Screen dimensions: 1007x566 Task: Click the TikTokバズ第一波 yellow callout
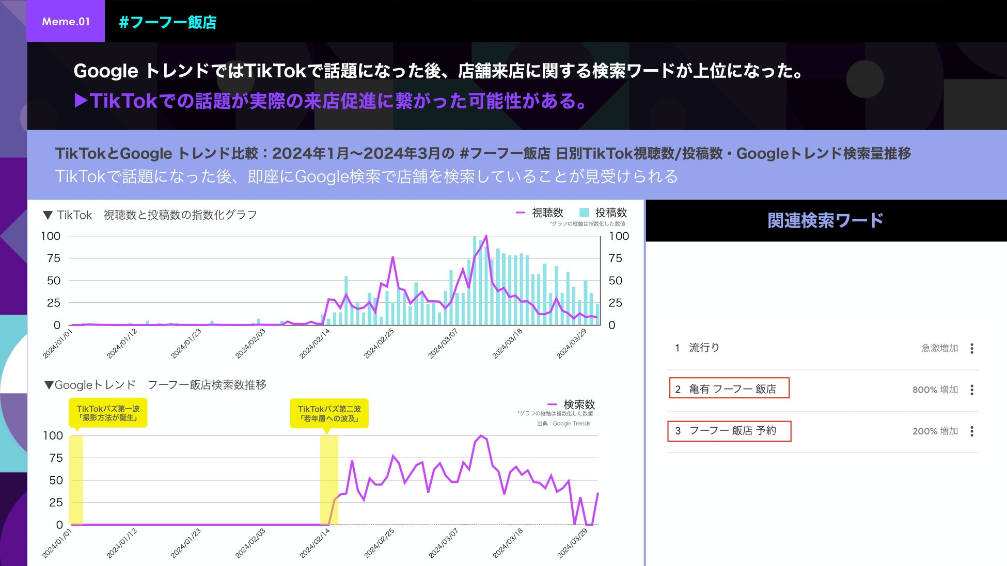108,413
